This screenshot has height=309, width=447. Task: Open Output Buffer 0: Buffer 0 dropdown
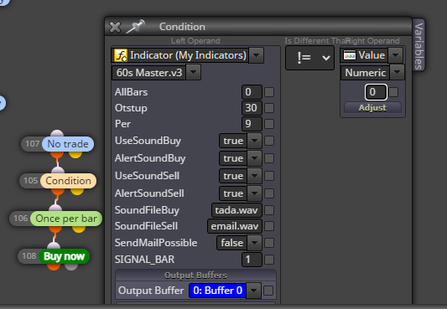254,291
